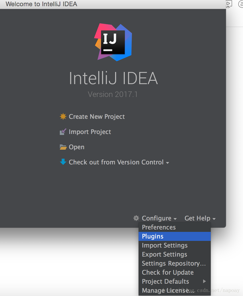The width and height of the screenshot is (243, 296).
Task: Select Check for Update menu item
Action: point(174,272)
